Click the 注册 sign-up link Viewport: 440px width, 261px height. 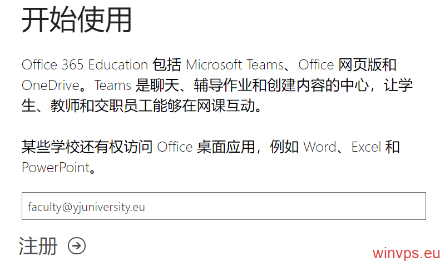pos(38,245)
